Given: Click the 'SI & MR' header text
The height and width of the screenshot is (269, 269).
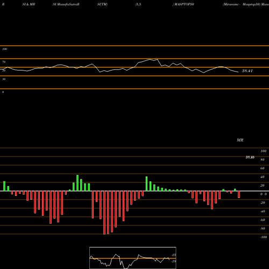Looking at the screenshot, I should [29, 4].
